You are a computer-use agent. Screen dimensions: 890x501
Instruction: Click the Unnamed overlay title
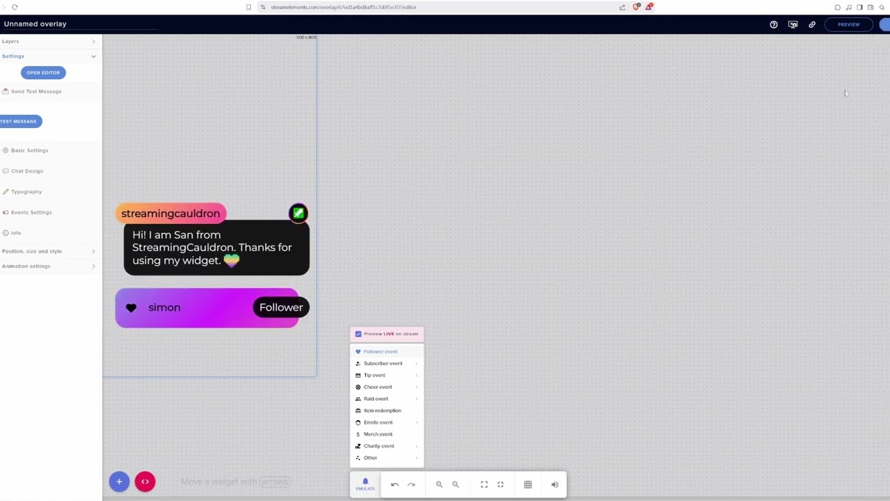(35, 24)
